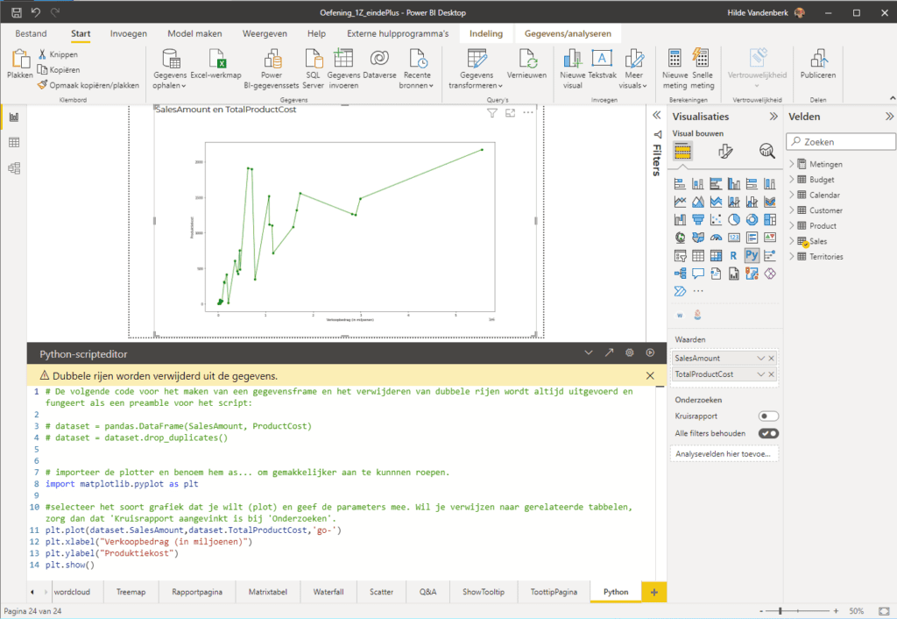Click the Gegevens ophalen button

170,68
